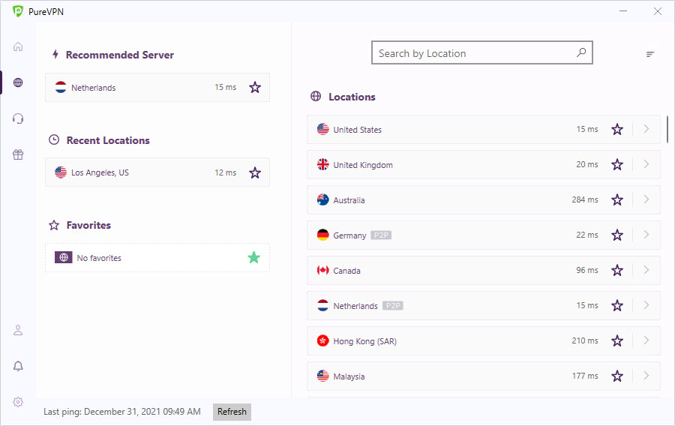Click the Refresh ping button

coord(232,412)
